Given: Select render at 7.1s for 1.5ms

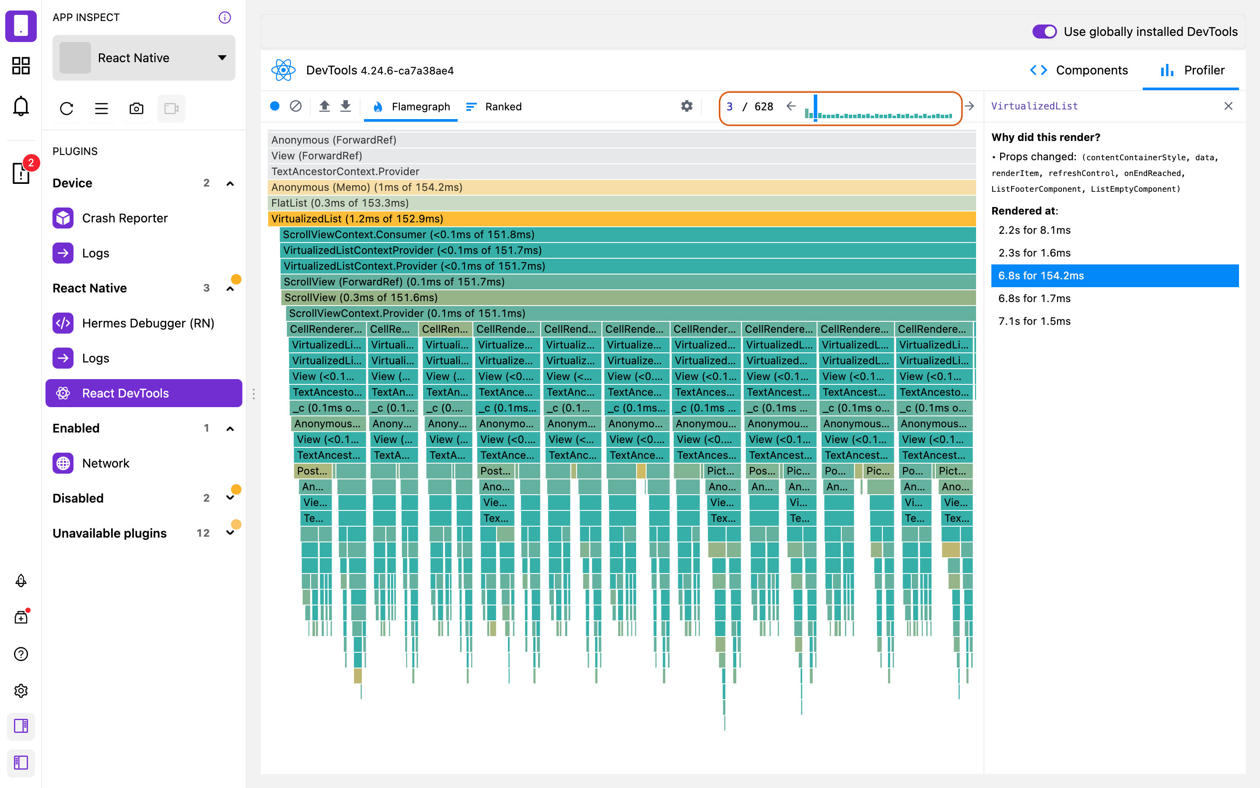Looking at the screenshot, I should (x=1115, y=322).
